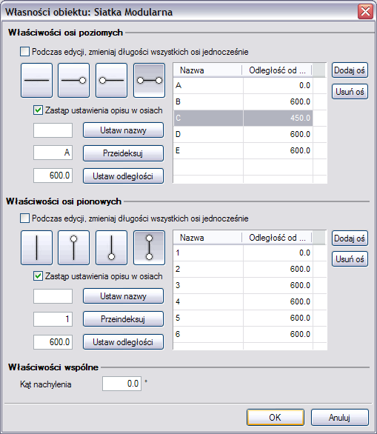Select horizontal axis with right end marker
Viewport: 377px width, 434px height.
tap(73, 80)
